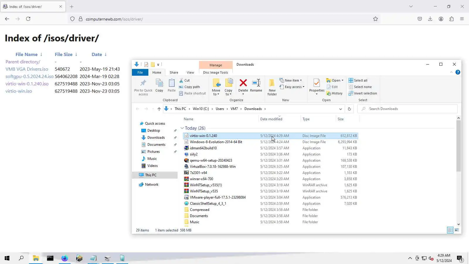Open taskbar Search

[x=21, y=258]
